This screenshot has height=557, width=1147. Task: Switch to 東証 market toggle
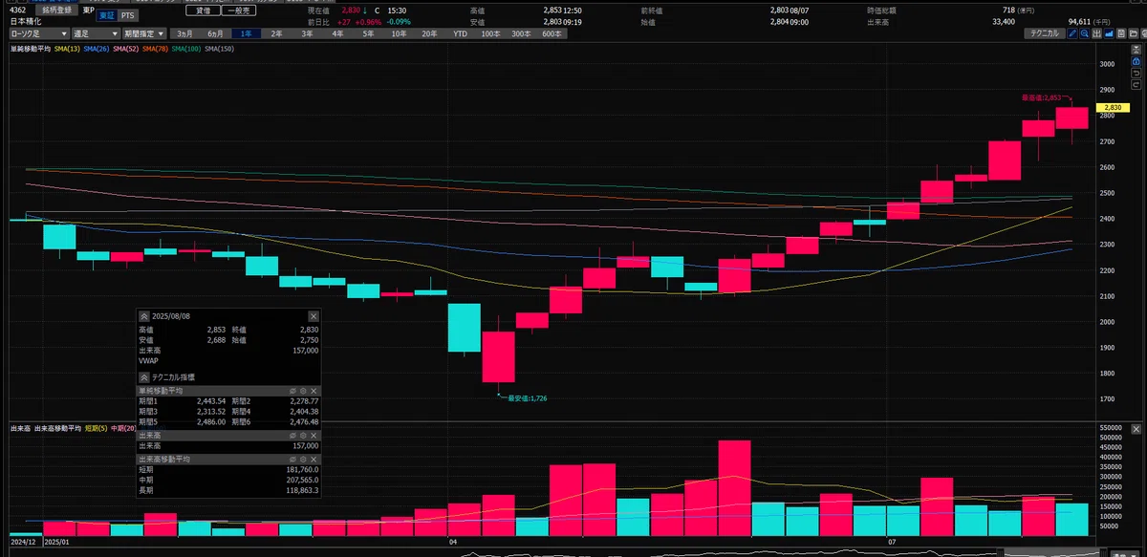pyautogui.click(x=106, y=15)
